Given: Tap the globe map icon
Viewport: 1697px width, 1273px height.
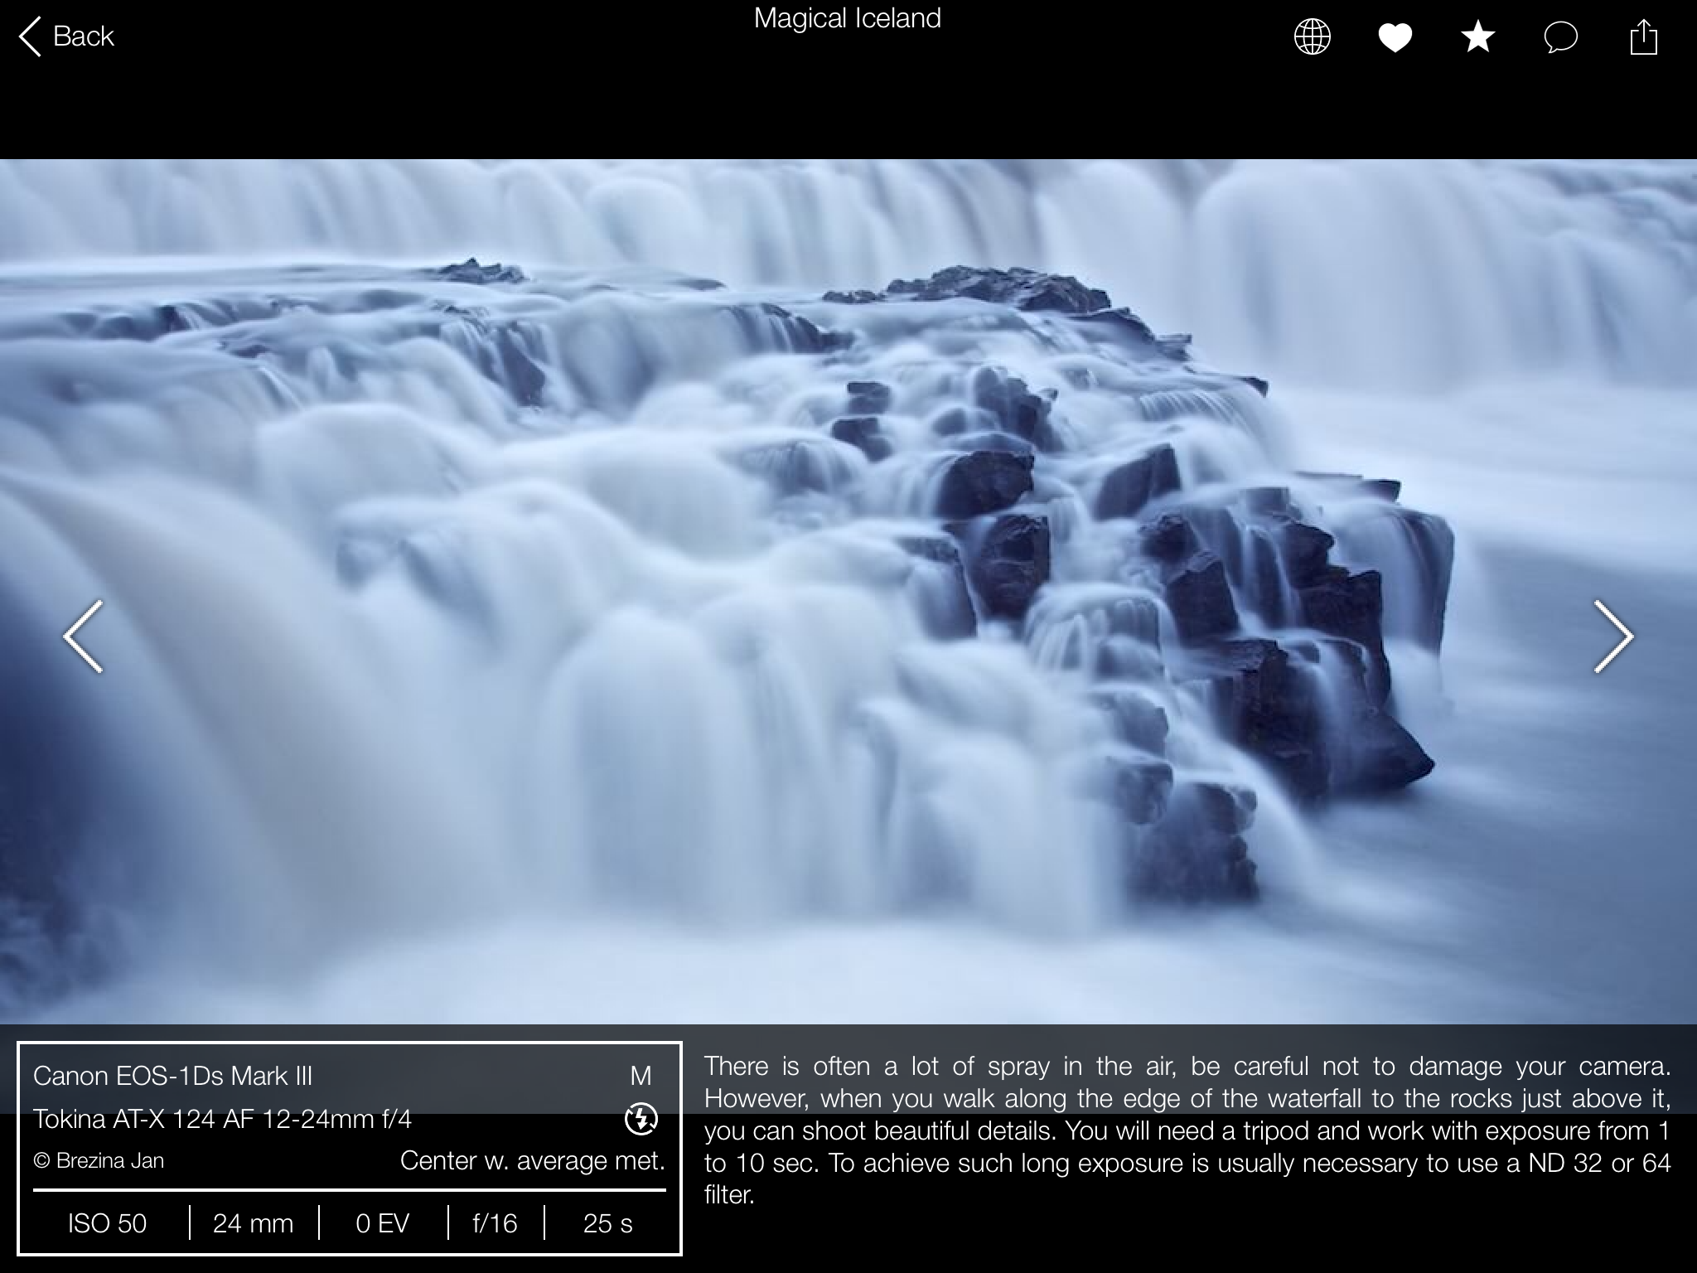Looking at the screenshot, I should point(1313,37).
